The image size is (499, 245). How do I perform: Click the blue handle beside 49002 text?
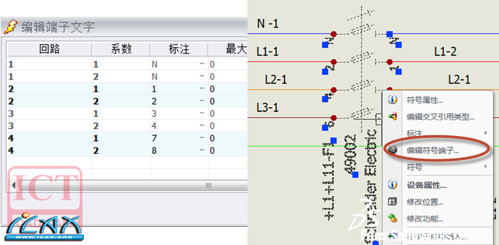coord(355,175)
